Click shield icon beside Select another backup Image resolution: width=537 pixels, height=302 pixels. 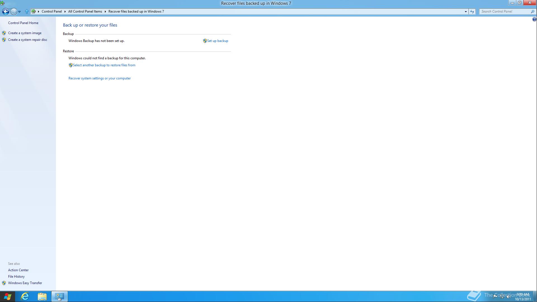(x=70, y=65)
